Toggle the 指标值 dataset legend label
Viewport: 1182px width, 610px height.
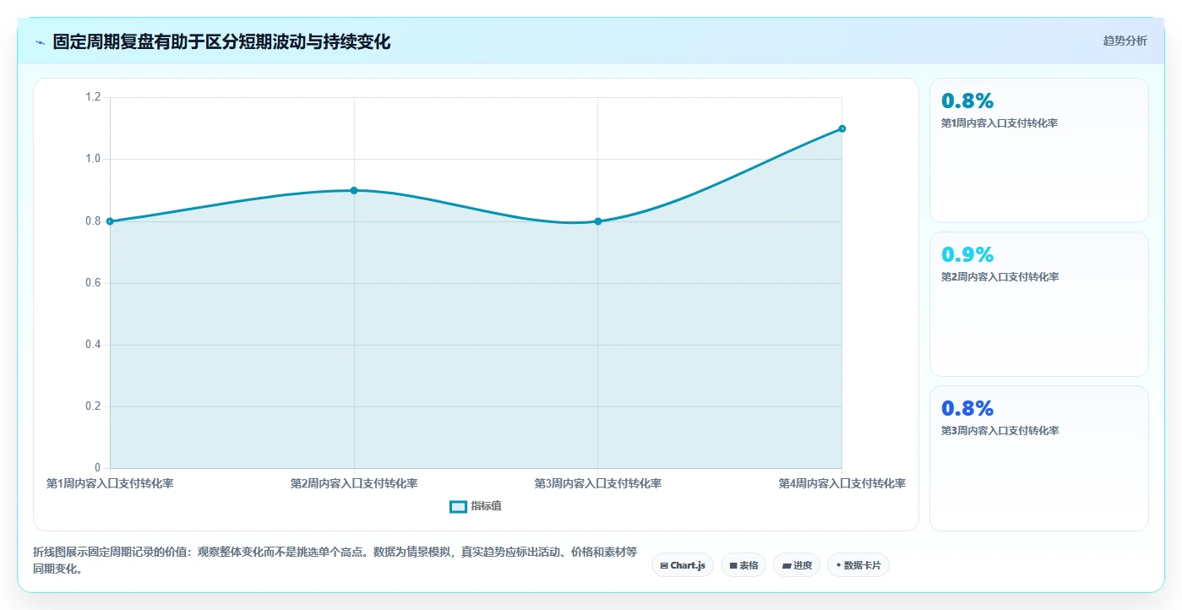[x=486, y=506]
